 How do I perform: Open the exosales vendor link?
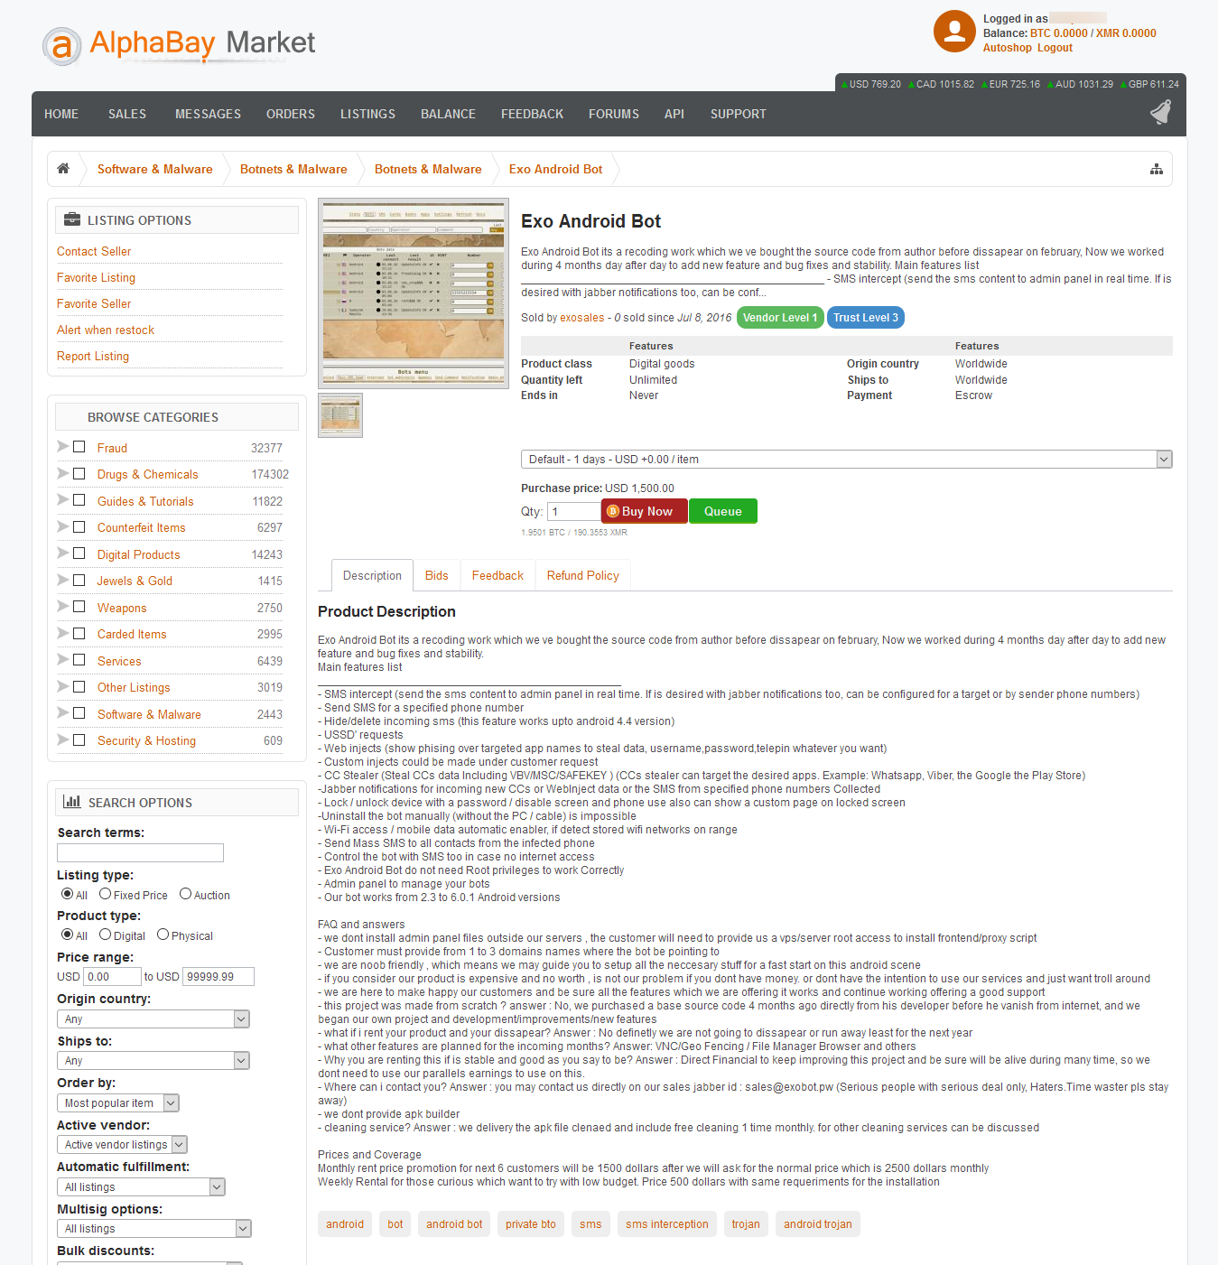click(x=582, y=318)
